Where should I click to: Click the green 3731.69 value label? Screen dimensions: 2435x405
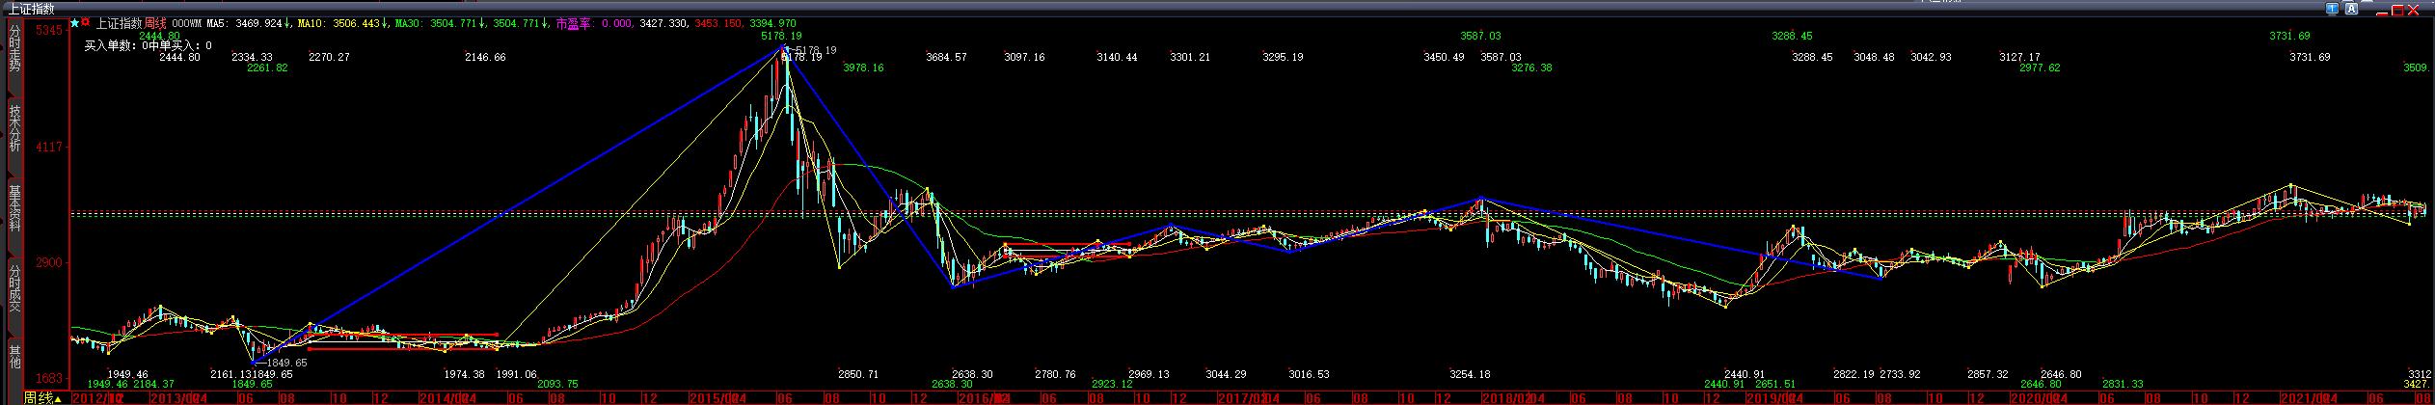2289,36
